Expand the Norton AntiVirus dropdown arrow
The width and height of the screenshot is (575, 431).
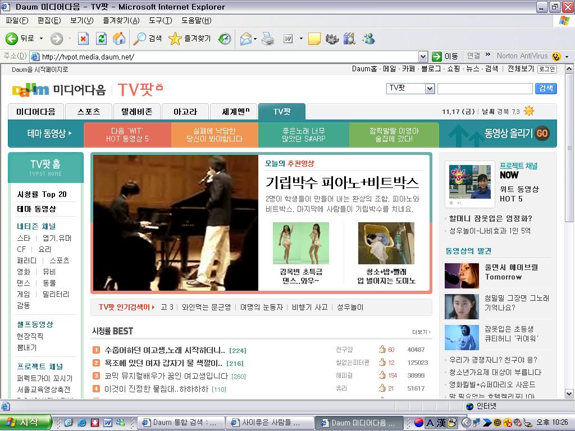tap(567, 57)
